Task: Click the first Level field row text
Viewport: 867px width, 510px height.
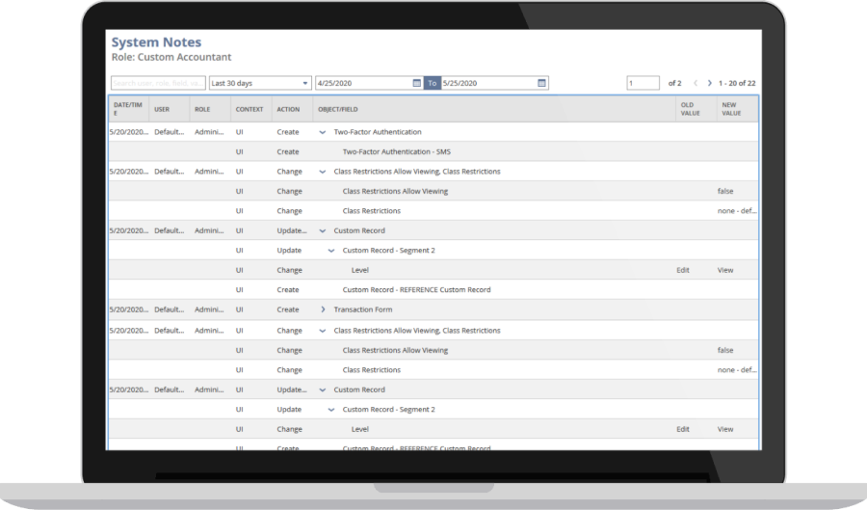Action: [x=360, y=271]
